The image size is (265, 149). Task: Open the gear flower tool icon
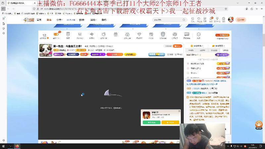pos(175,34)
